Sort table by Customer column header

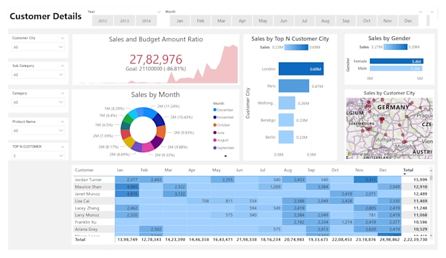pyautogui.click(x=84, y=170)
